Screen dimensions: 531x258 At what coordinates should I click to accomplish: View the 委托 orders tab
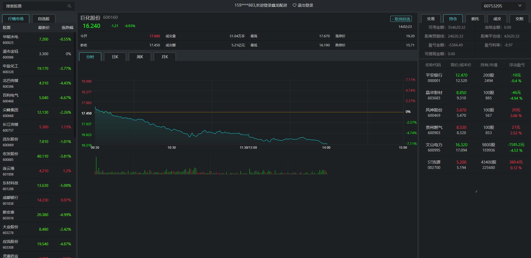[475, 19]
